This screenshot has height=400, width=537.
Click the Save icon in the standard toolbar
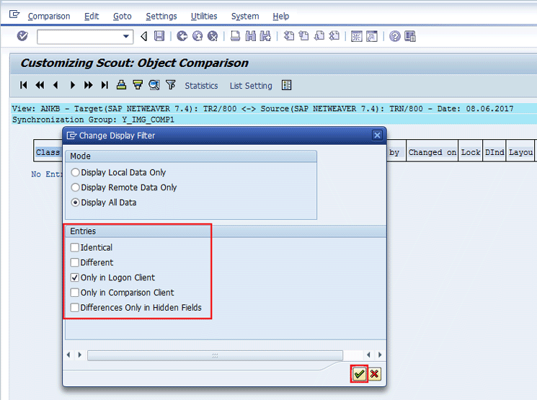(159, 36)
